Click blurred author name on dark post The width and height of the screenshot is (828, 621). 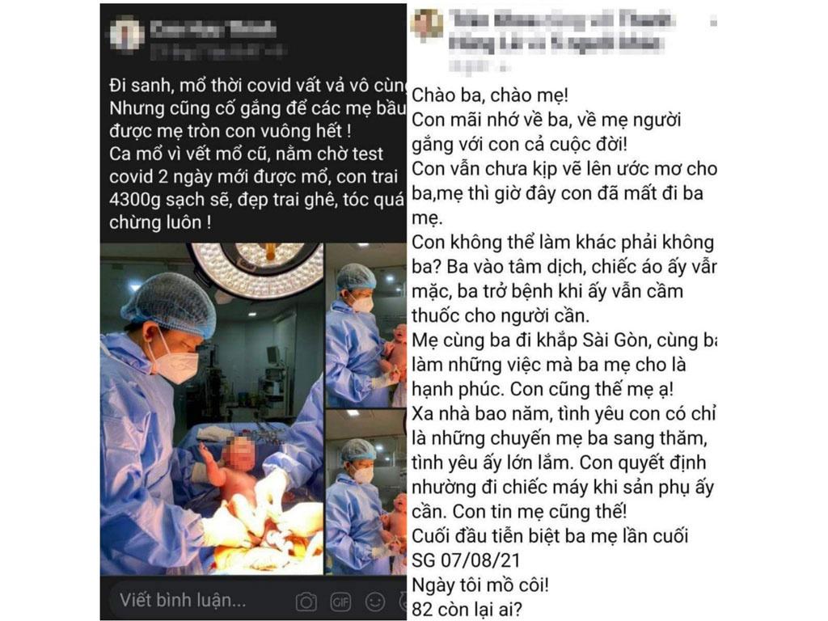point(213,29)
